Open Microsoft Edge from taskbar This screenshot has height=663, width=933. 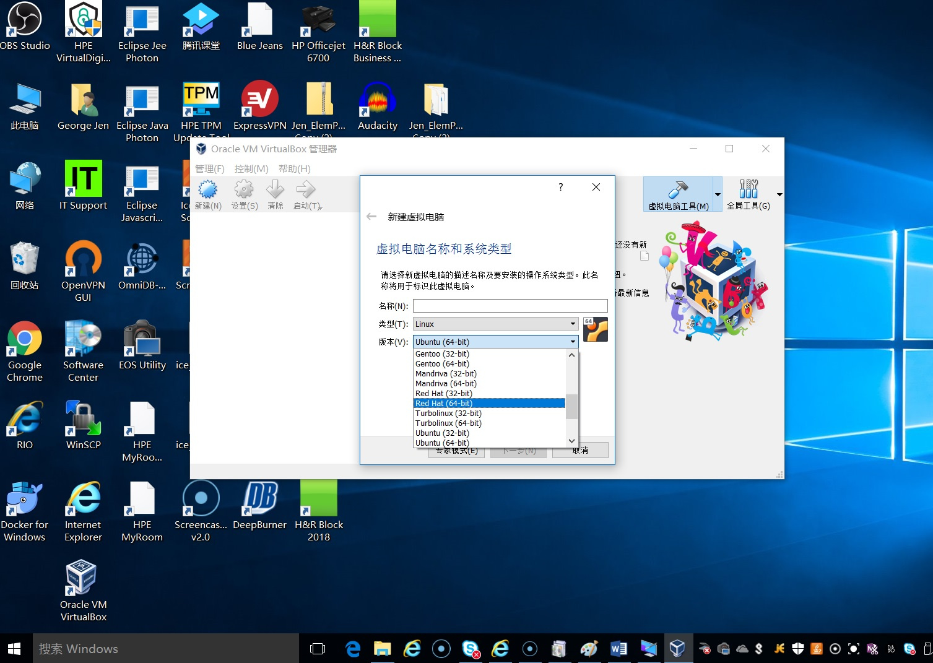click(353, 648)
